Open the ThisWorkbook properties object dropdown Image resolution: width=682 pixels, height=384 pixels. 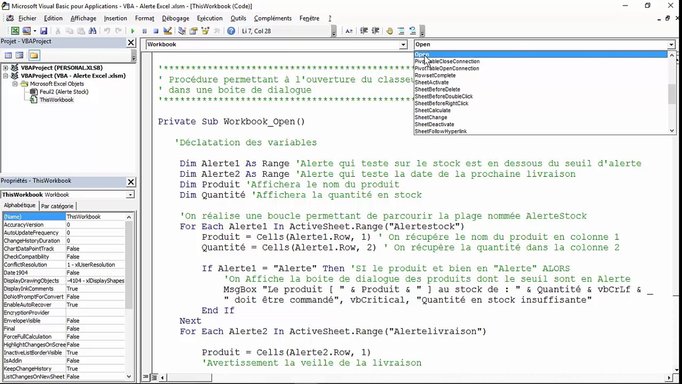coord(130,194)
